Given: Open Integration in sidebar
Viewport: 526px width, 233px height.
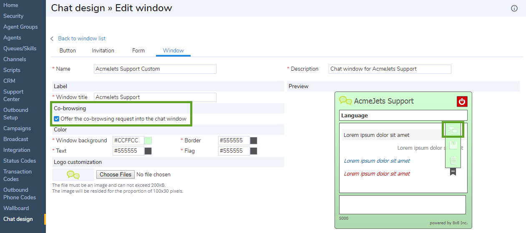Looking at the screenshot, I should point(17,150).
